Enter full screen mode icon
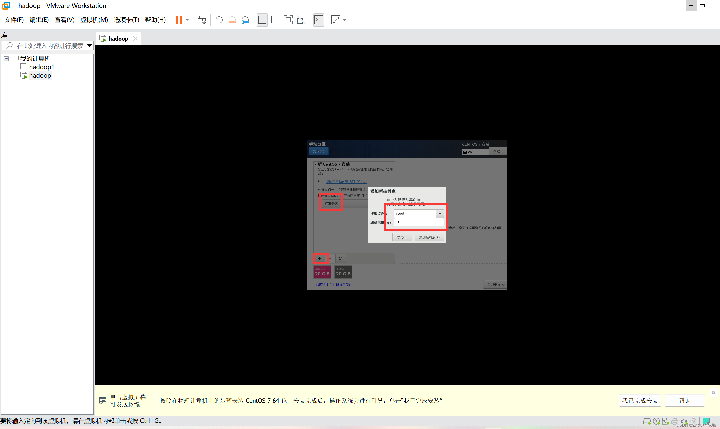This screenshot has height=429, width=720. (x=288, y=20)
